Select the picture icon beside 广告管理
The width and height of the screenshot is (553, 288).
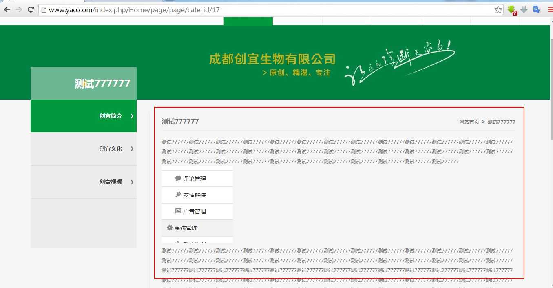pos(178,211)
